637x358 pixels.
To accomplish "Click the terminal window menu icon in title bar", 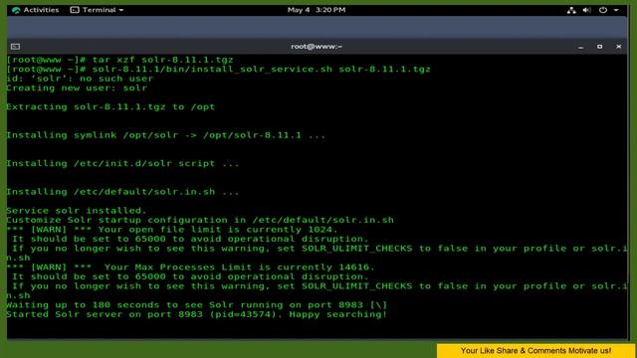I will (16, 47).
